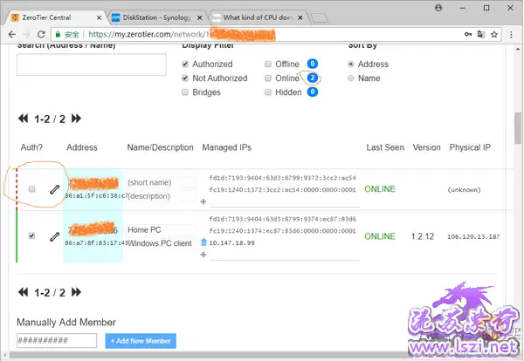Edit the Home PC name field
Image resolution: width=524 pixels, height=361 pixels.
tap(161, 230)
